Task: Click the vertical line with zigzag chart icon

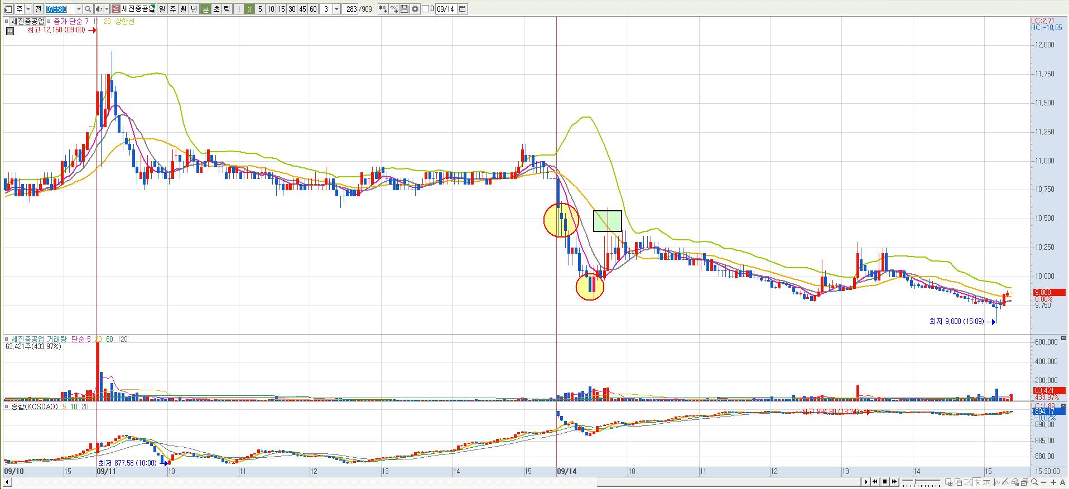Action: click(x=996, y=482)
